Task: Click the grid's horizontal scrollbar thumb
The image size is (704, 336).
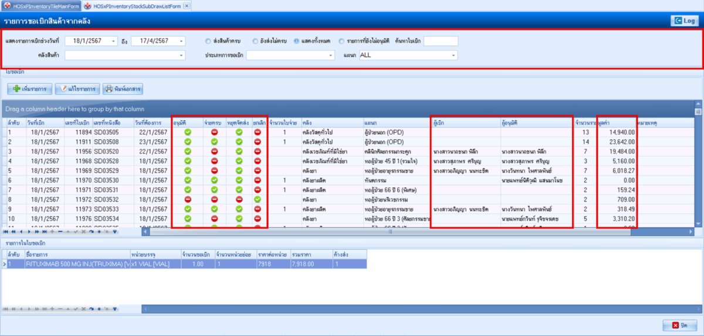Action: [390, 232]
